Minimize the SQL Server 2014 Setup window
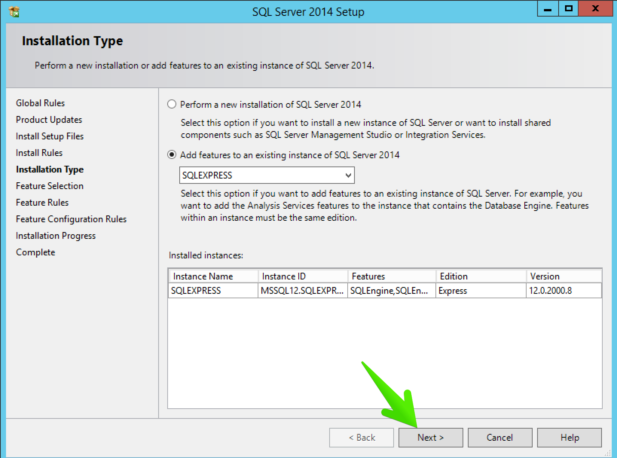Screen dimensions: 617x458 coord(548,9)
